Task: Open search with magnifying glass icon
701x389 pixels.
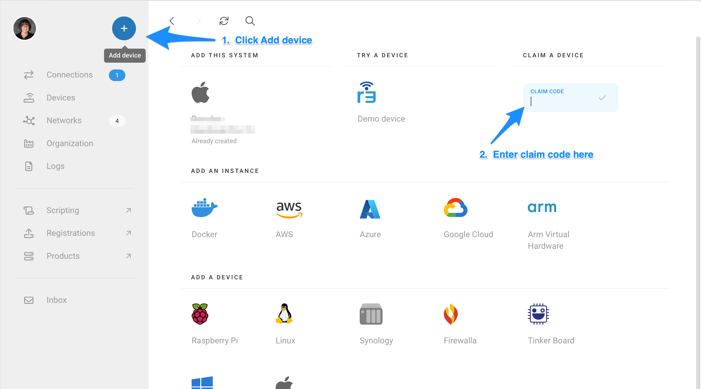Action: pos(250,21)
